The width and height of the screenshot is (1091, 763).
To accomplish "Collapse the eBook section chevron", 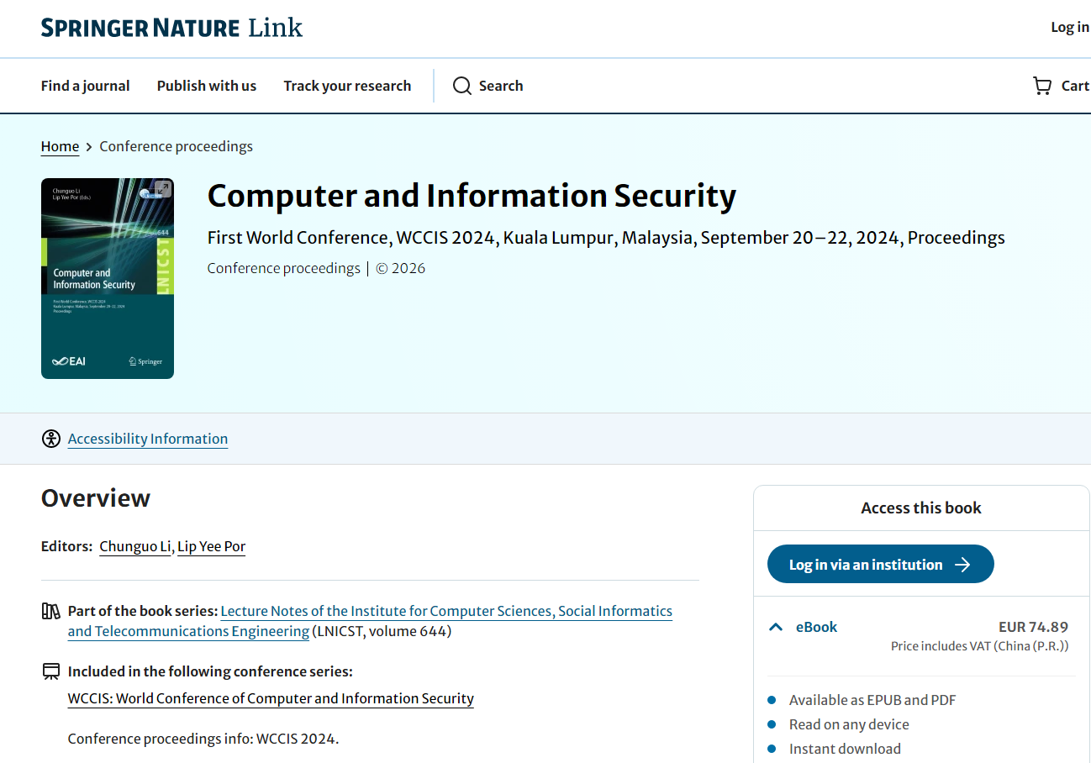I will click(776, 627).
